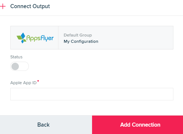Image resolution: width=183 pixels, height=134 pixels.
Task: Click the green leaf shape of AppsFlyer logo
Action: point(19,38)
